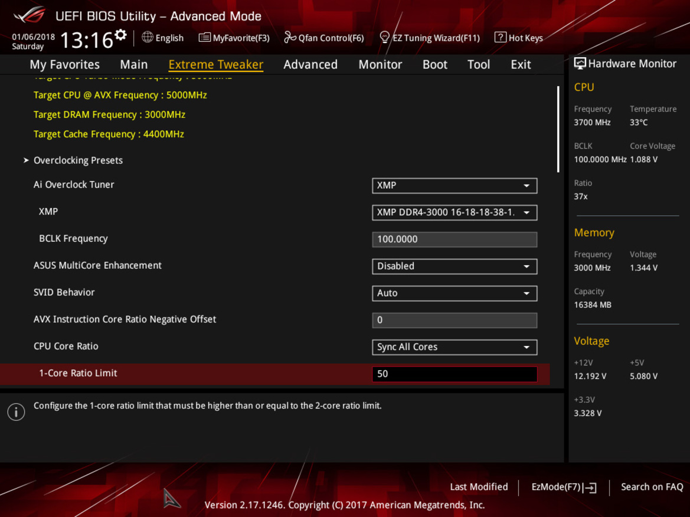Click the settings list scrollbar
This screenshot has width=690, height=517.
pyautogui.click(x=558, y=129)
